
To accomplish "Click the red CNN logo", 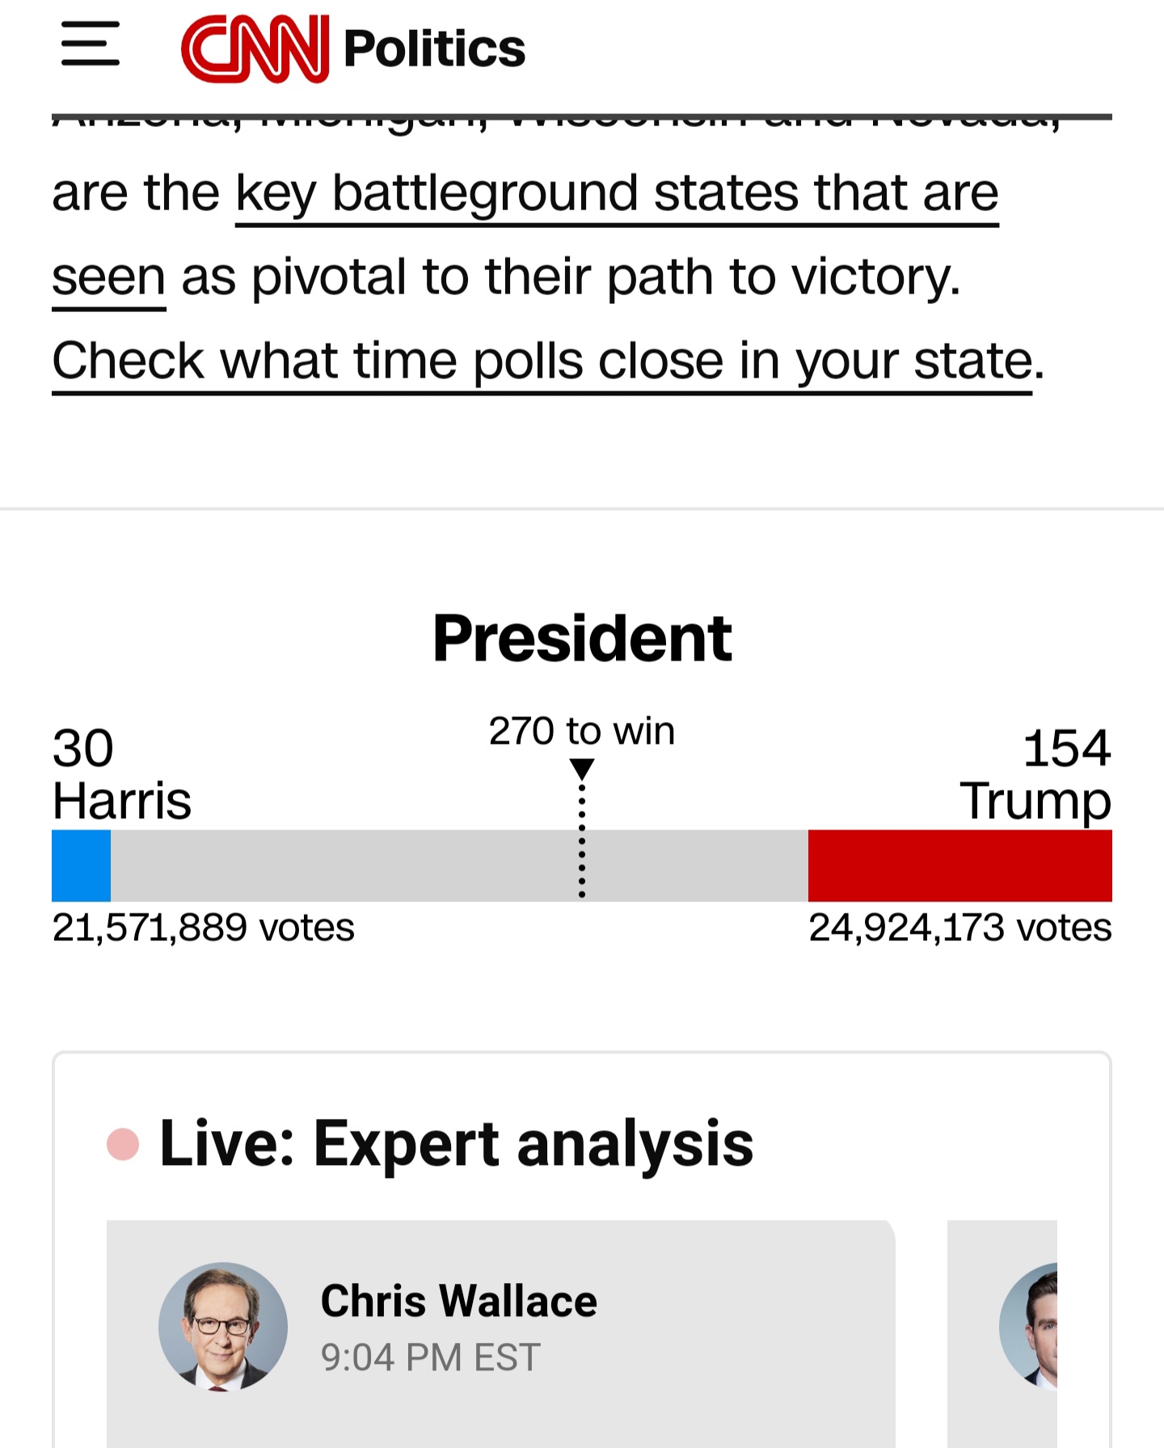I will coord(255,49).
